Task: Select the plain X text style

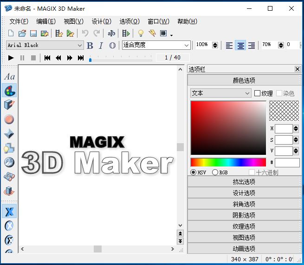Action: coord(9,212)
